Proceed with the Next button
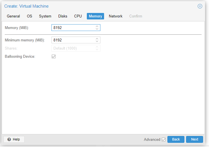This screenshot has width=209, height=147. tap(195, 139)
